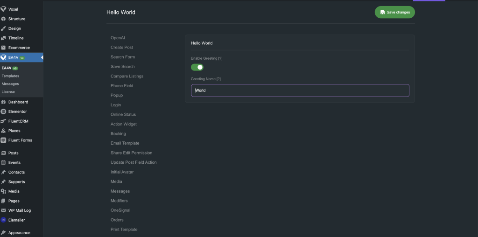This screenshot has height=237, width=478.
Task: Switch to Compare Listings settings
Action: [127, 76]
